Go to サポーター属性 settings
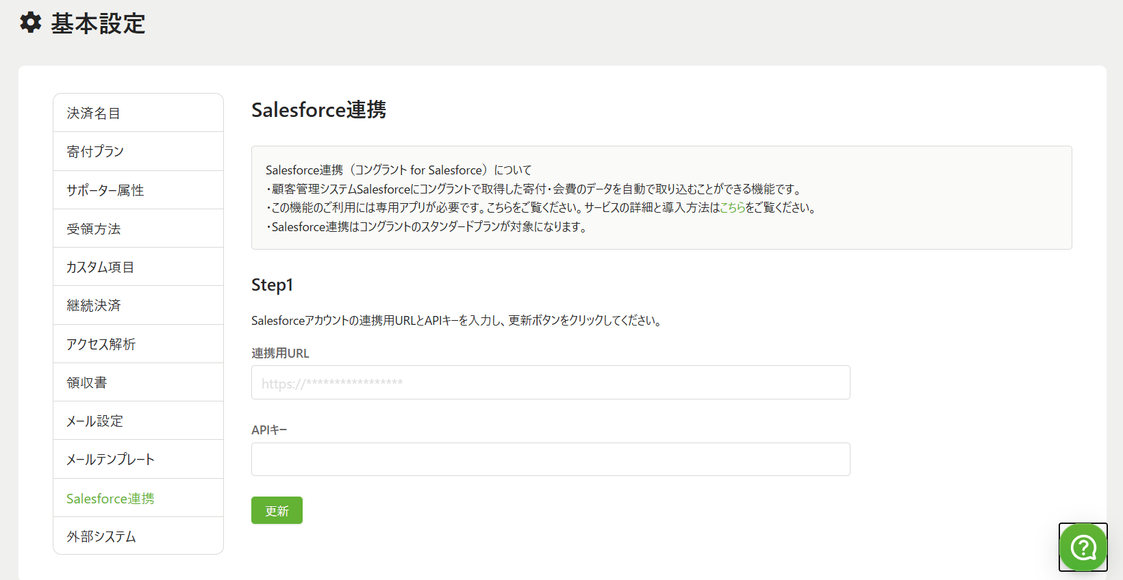Viewport: 1123px width, 580px height. pos(138,190)
